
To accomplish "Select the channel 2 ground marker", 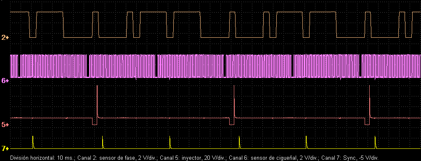I will coord(5,38).
